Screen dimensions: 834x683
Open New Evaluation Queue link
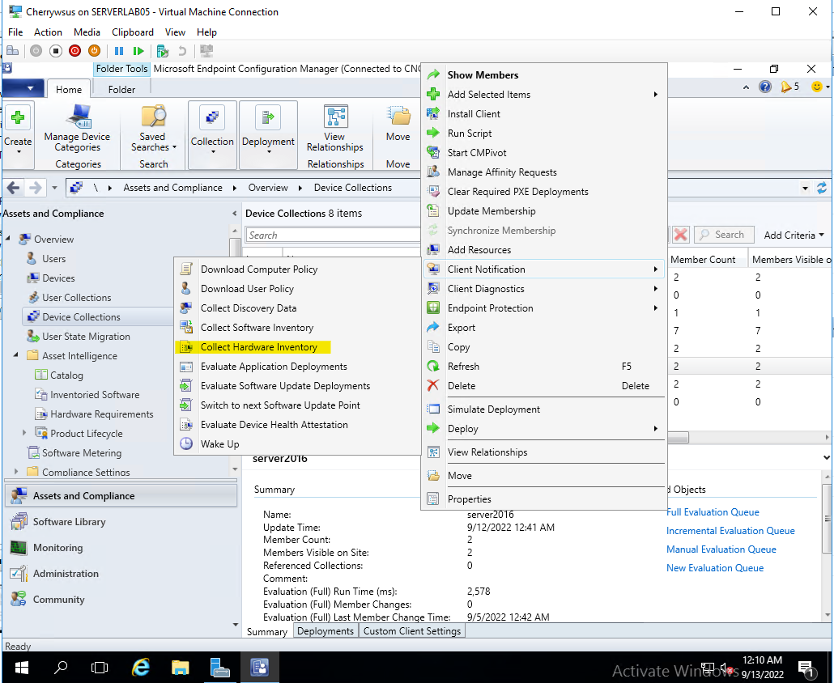715,568
